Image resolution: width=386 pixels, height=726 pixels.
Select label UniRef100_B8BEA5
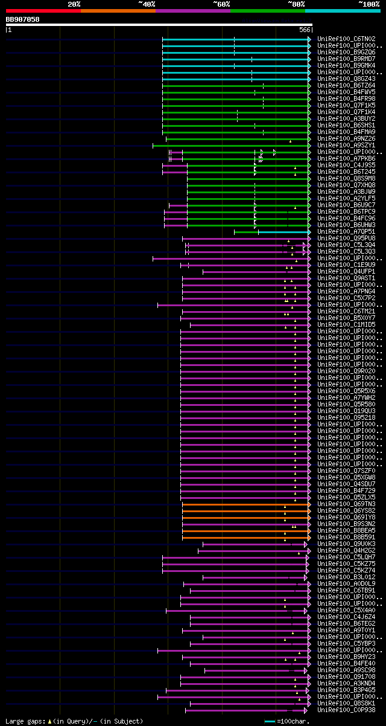click(347, 531)
